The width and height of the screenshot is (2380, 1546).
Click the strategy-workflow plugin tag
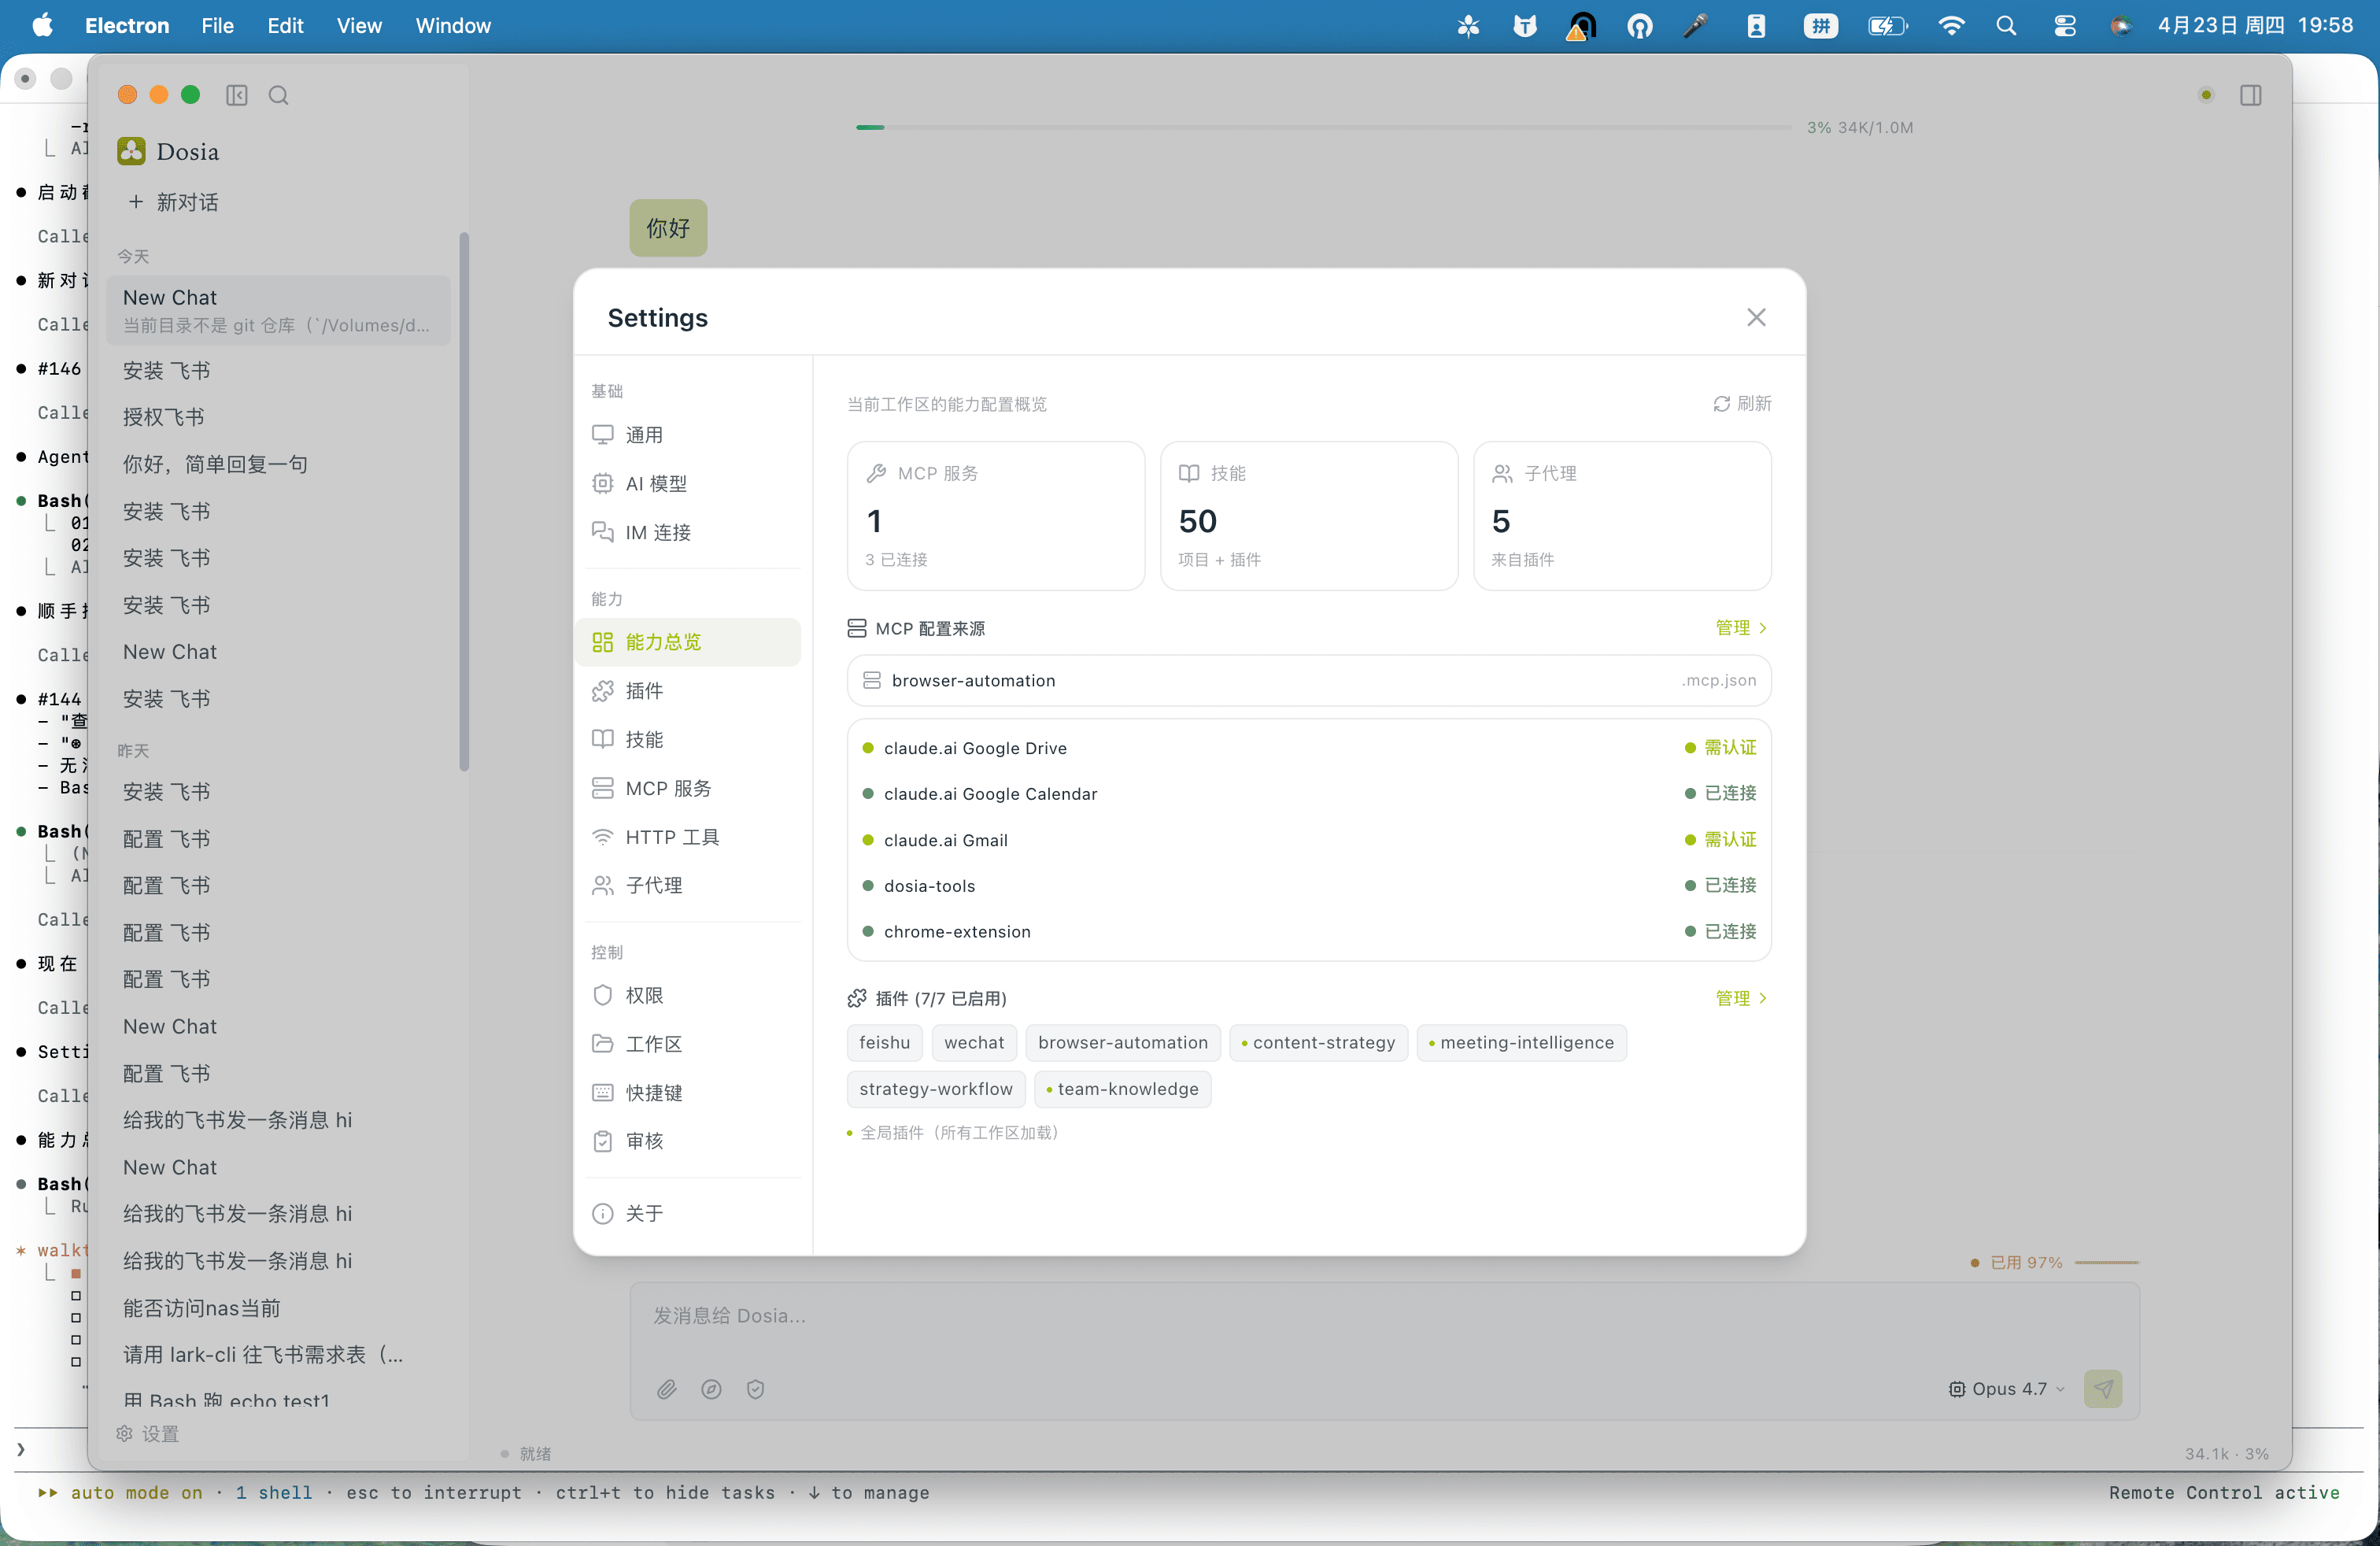pos(936,1089)
